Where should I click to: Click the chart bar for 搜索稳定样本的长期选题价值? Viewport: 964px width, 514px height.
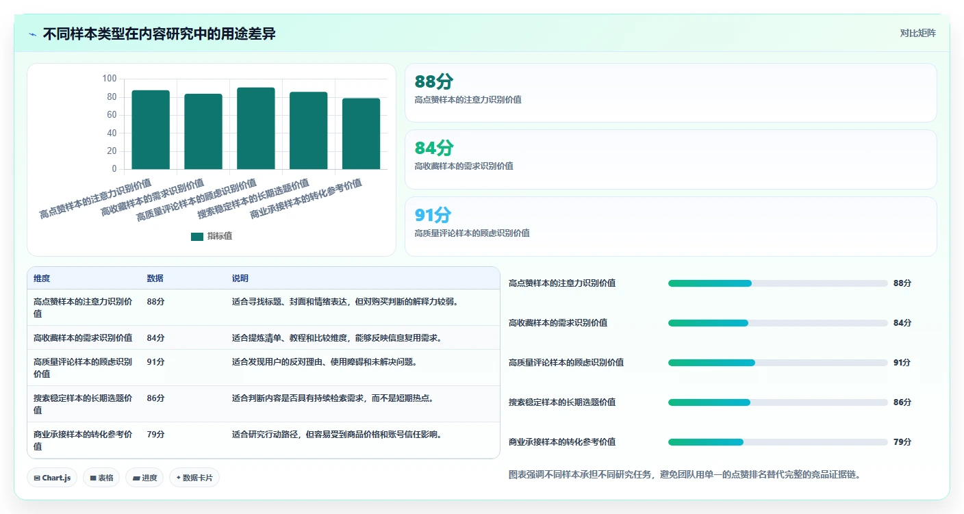[x=309, y=130]
